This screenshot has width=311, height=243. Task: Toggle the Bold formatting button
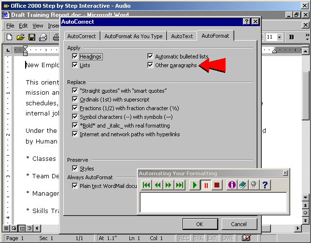(291, 37)
